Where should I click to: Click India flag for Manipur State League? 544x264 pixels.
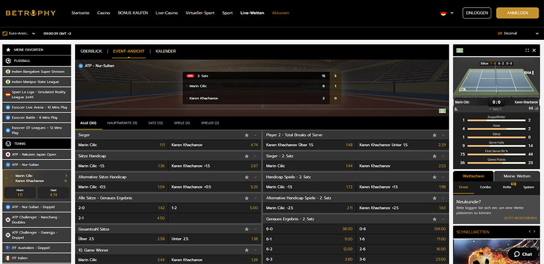click(x=8, y=82)
